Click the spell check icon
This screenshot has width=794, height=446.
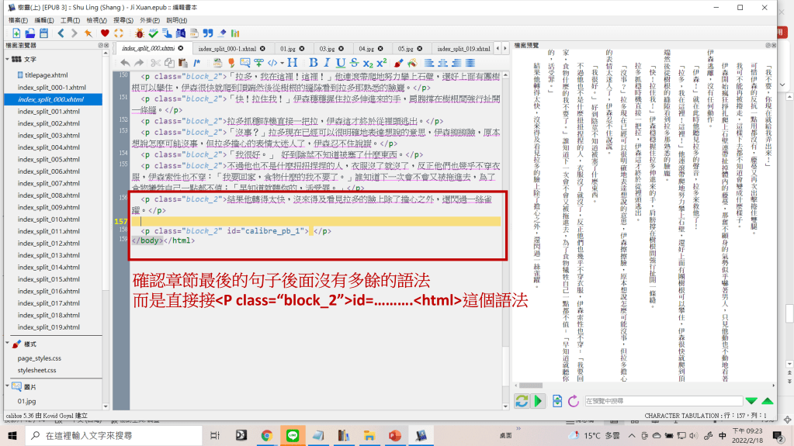tap(154, 33)
